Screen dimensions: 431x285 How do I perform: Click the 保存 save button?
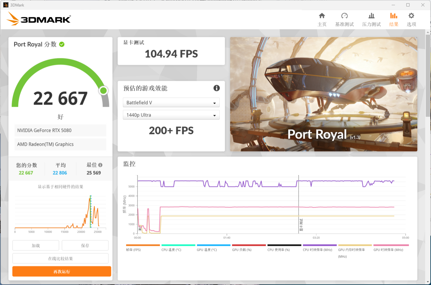(85, 245)
